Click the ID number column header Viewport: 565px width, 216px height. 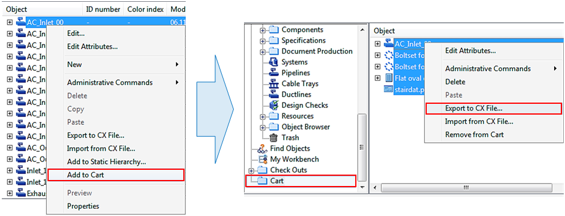(103, 10)
